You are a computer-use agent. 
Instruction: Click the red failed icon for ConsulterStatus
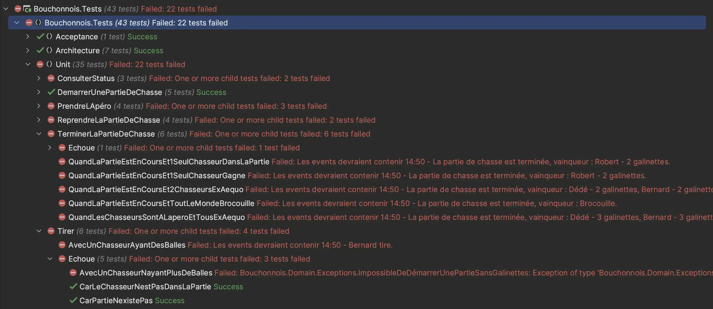(51, 78)
